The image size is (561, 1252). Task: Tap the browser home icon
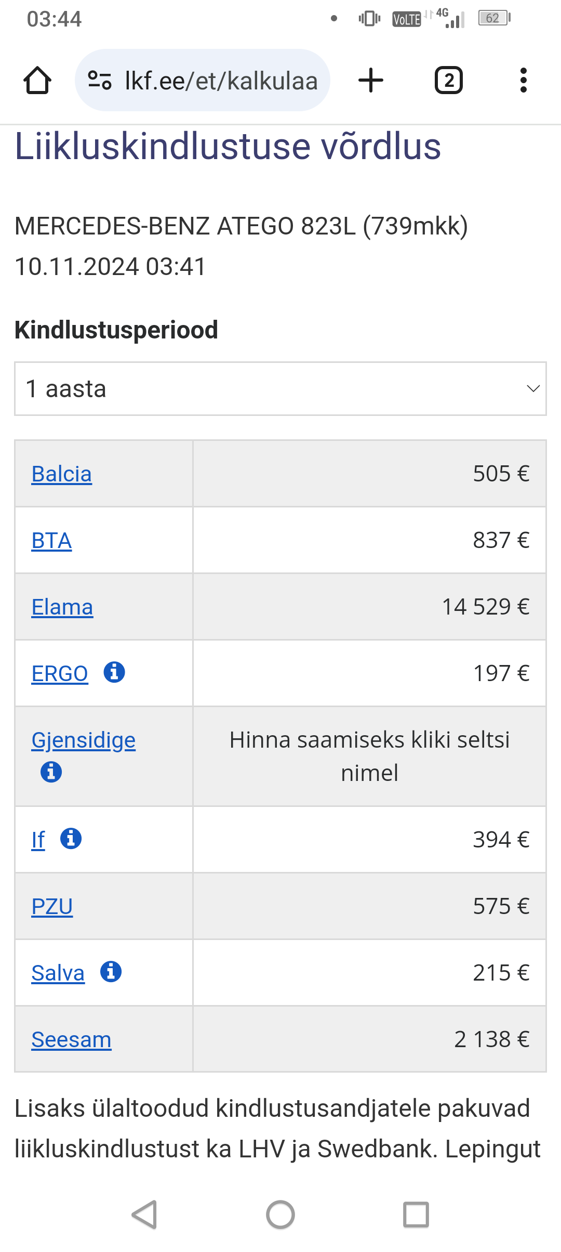37,81
